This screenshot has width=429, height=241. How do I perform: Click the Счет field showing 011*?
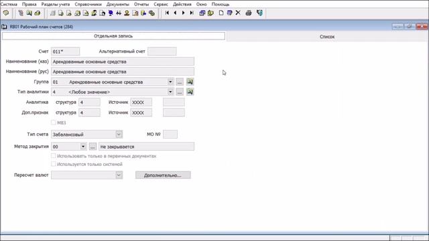click(x=66, y=52)
